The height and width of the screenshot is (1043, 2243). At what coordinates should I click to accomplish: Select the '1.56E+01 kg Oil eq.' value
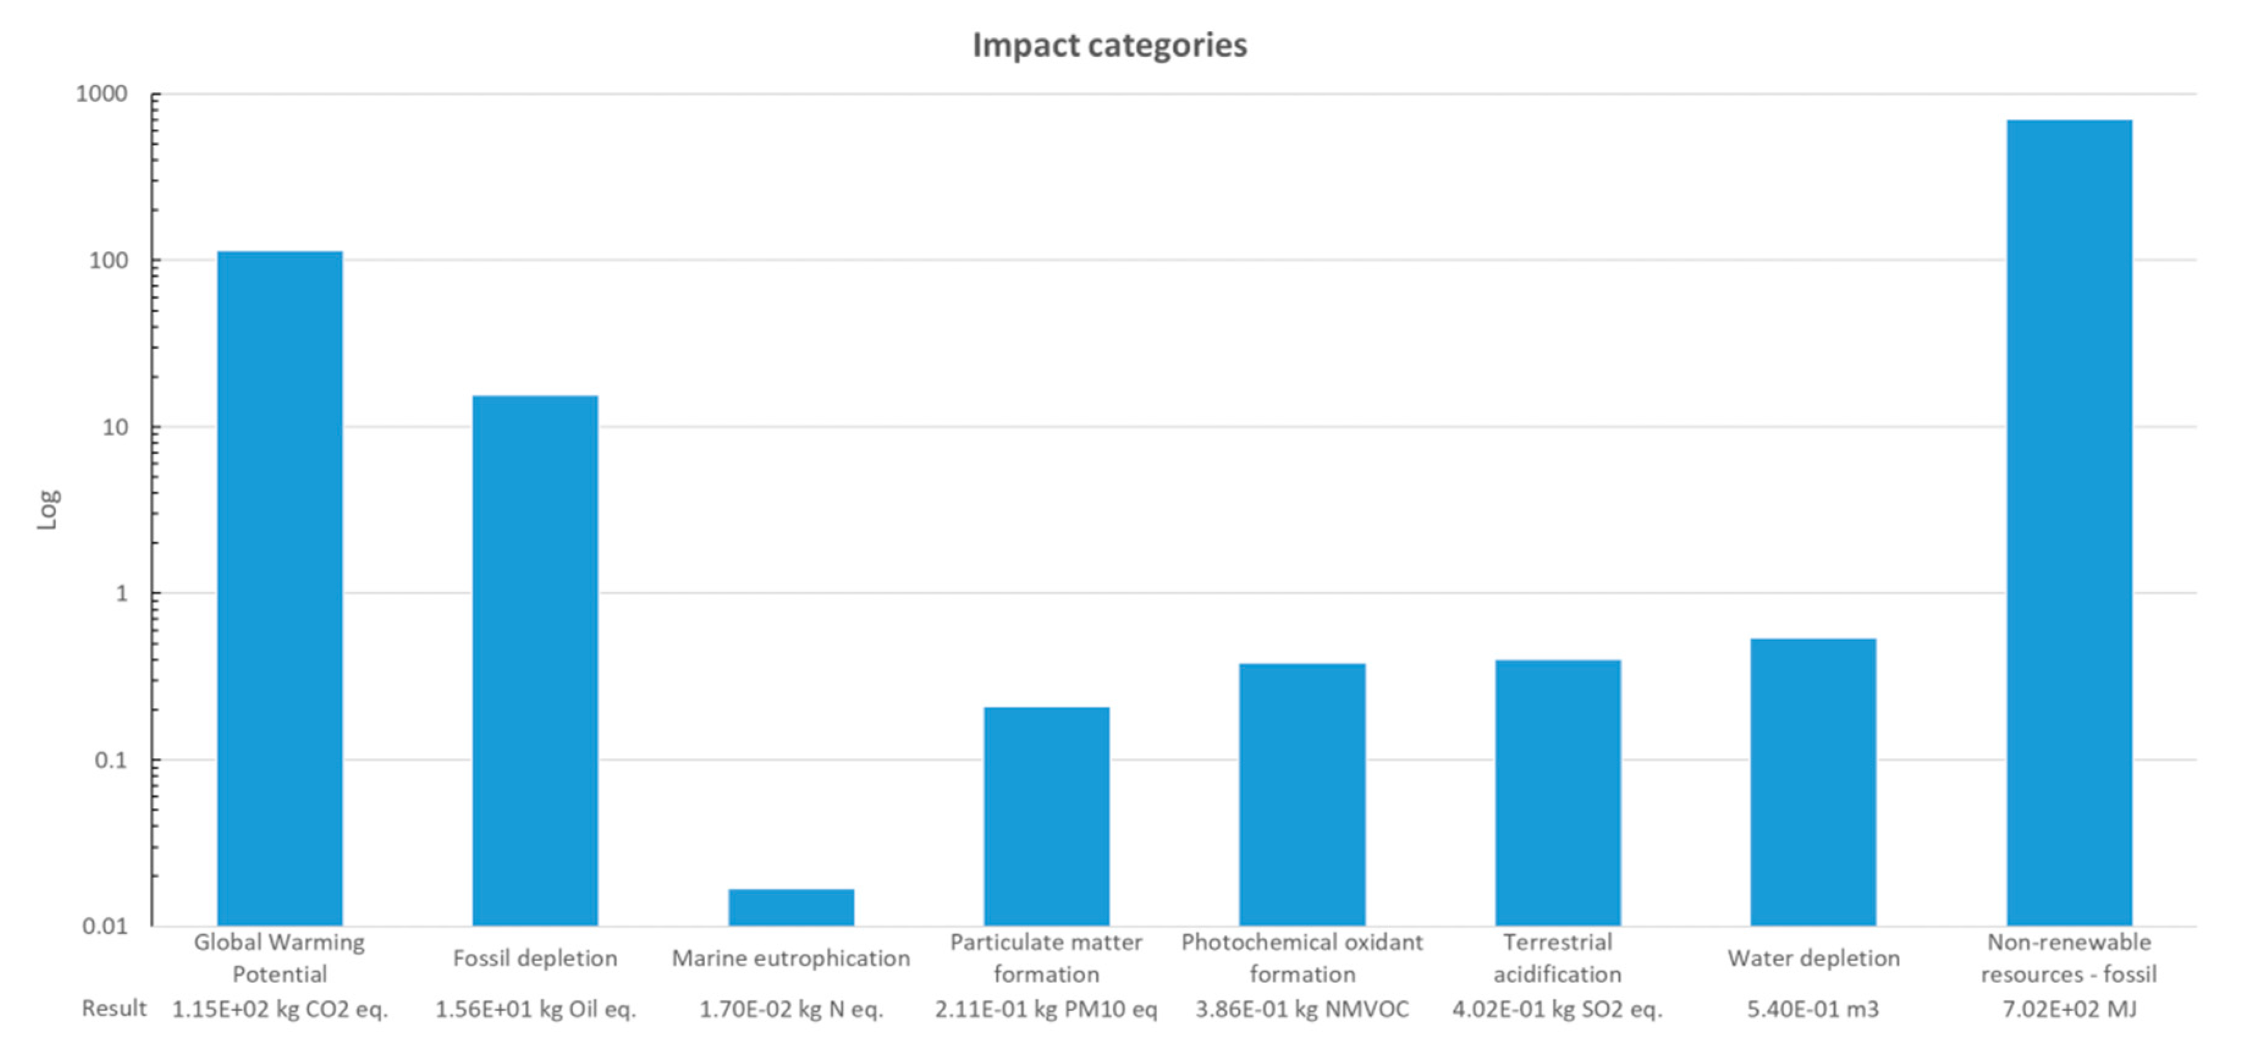[535, 1009]
